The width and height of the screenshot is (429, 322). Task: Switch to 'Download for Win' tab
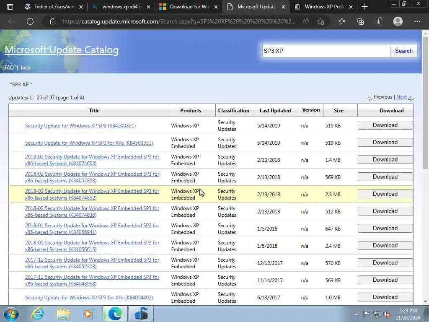[x=189, y=7]
